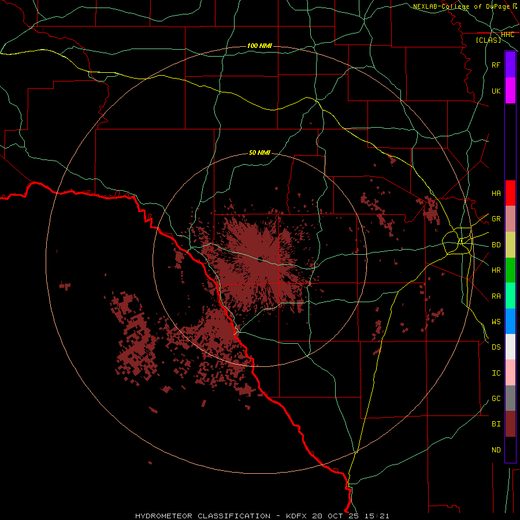Click the WS legend label
520x520 pixels.
tap(496, 321)
